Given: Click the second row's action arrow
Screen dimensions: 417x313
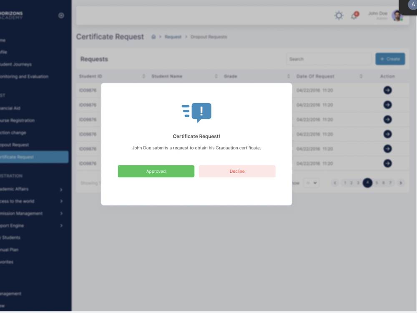Looking at the screenshot, I should [x=387, y=105].
